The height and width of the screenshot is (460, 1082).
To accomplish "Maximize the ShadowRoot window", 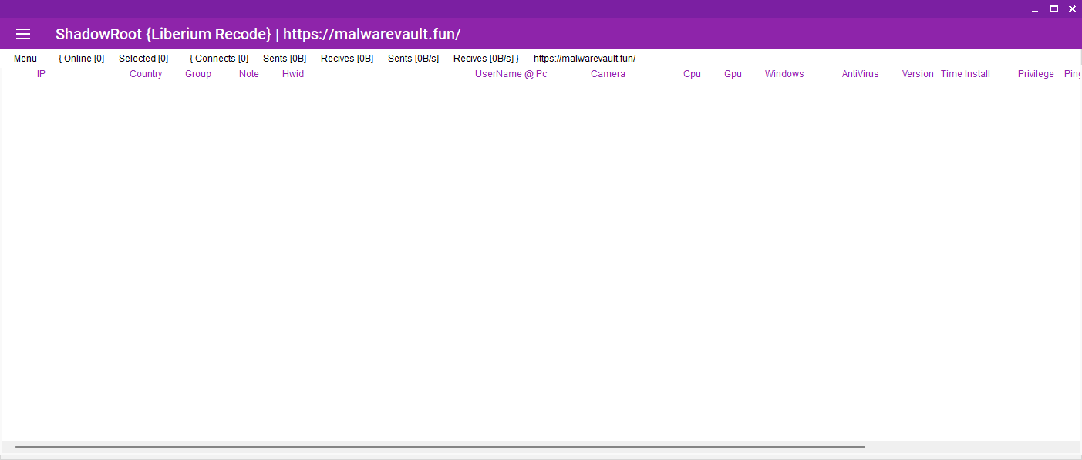I will pos(1053,8).
